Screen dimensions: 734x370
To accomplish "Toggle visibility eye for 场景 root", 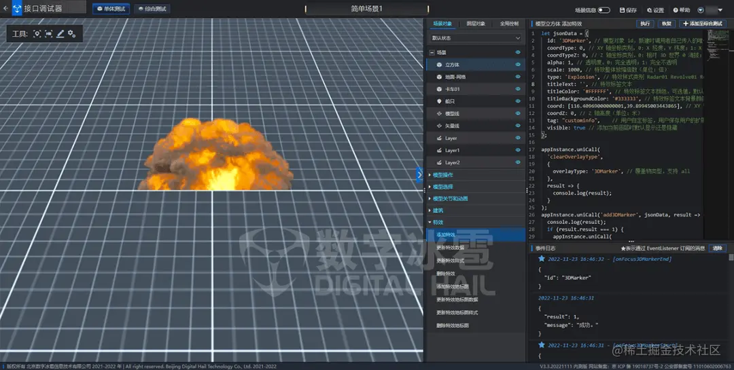I will (518, 52).
